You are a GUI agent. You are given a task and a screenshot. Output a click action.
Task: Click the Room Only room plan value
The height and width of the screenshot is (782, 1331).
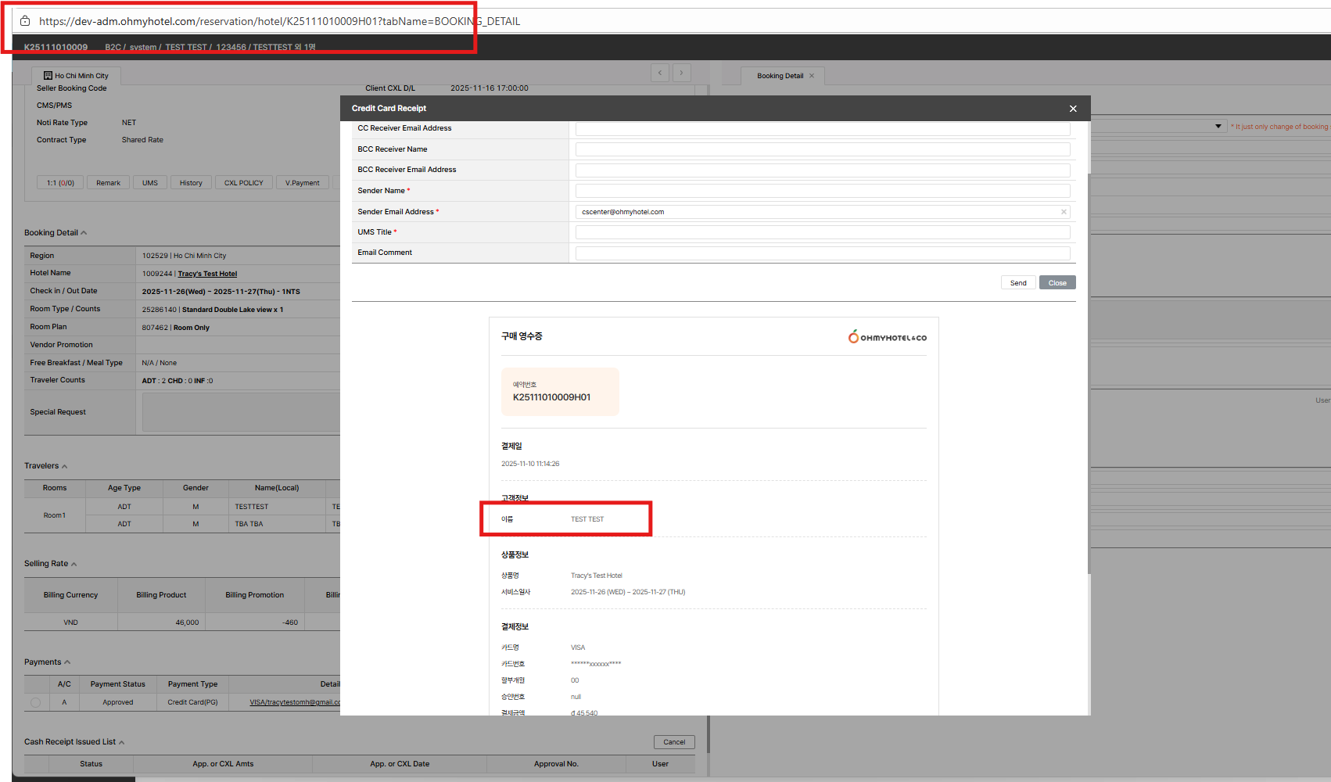(x=192, y=328)
